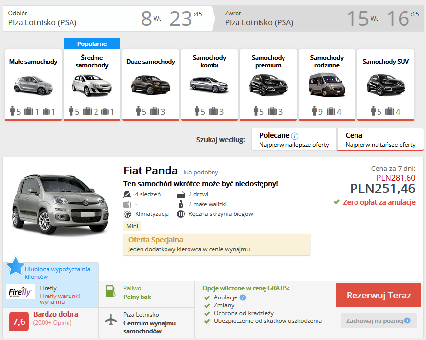Click the Rezerwuj Teraz button
The width and height of the screenshot is (426, 340).
pos(379,295)
